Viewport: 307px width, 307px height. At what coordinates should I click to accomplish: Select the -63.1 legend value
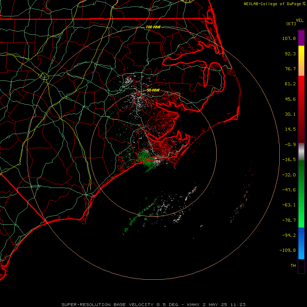coord(289,205)
